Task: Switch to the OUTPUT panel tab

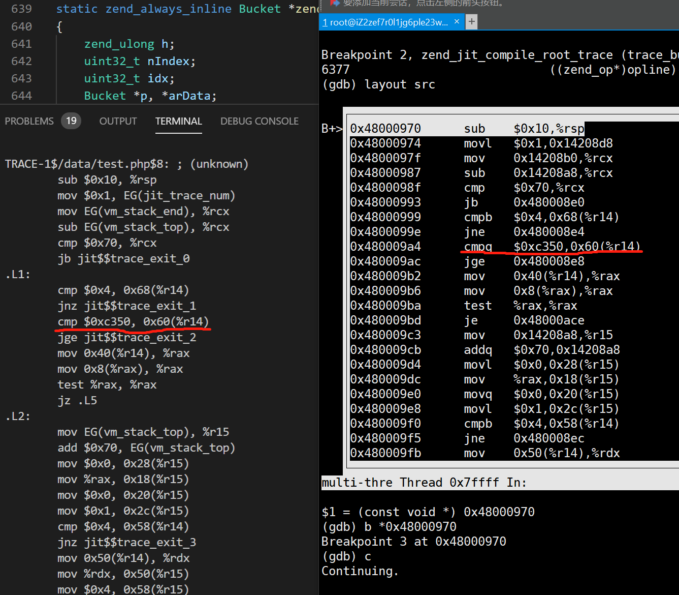Action: tap(118, 121)
